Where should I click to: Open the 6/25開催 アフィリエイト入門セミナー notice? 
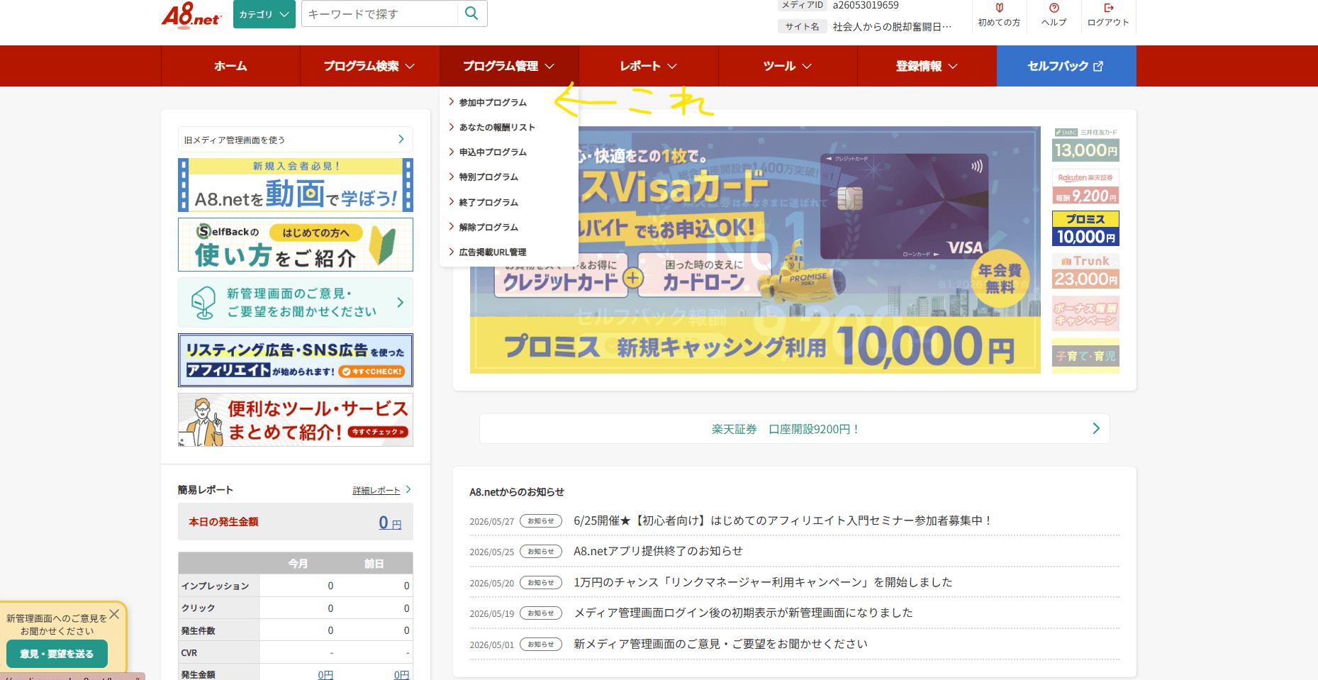coord(783,520)
